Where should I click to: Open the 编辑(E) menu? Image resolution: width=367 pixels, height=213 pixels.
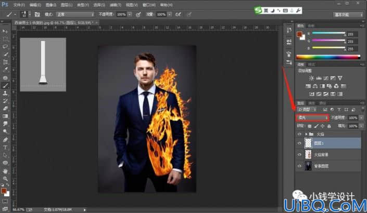coord(35,5)
